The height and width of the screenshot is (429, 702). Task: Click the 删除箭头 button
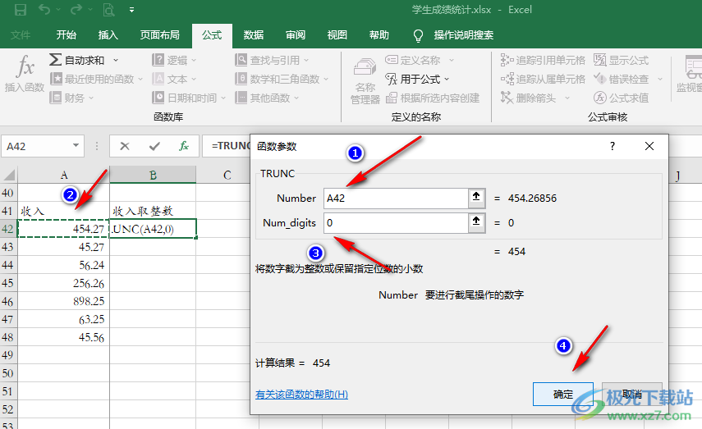pyautogui.click(x=528, y=98)
